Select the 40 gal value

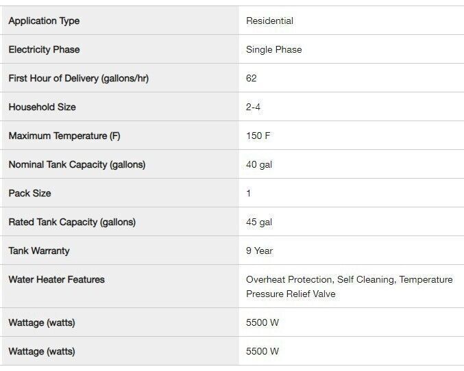pos(259,164)
